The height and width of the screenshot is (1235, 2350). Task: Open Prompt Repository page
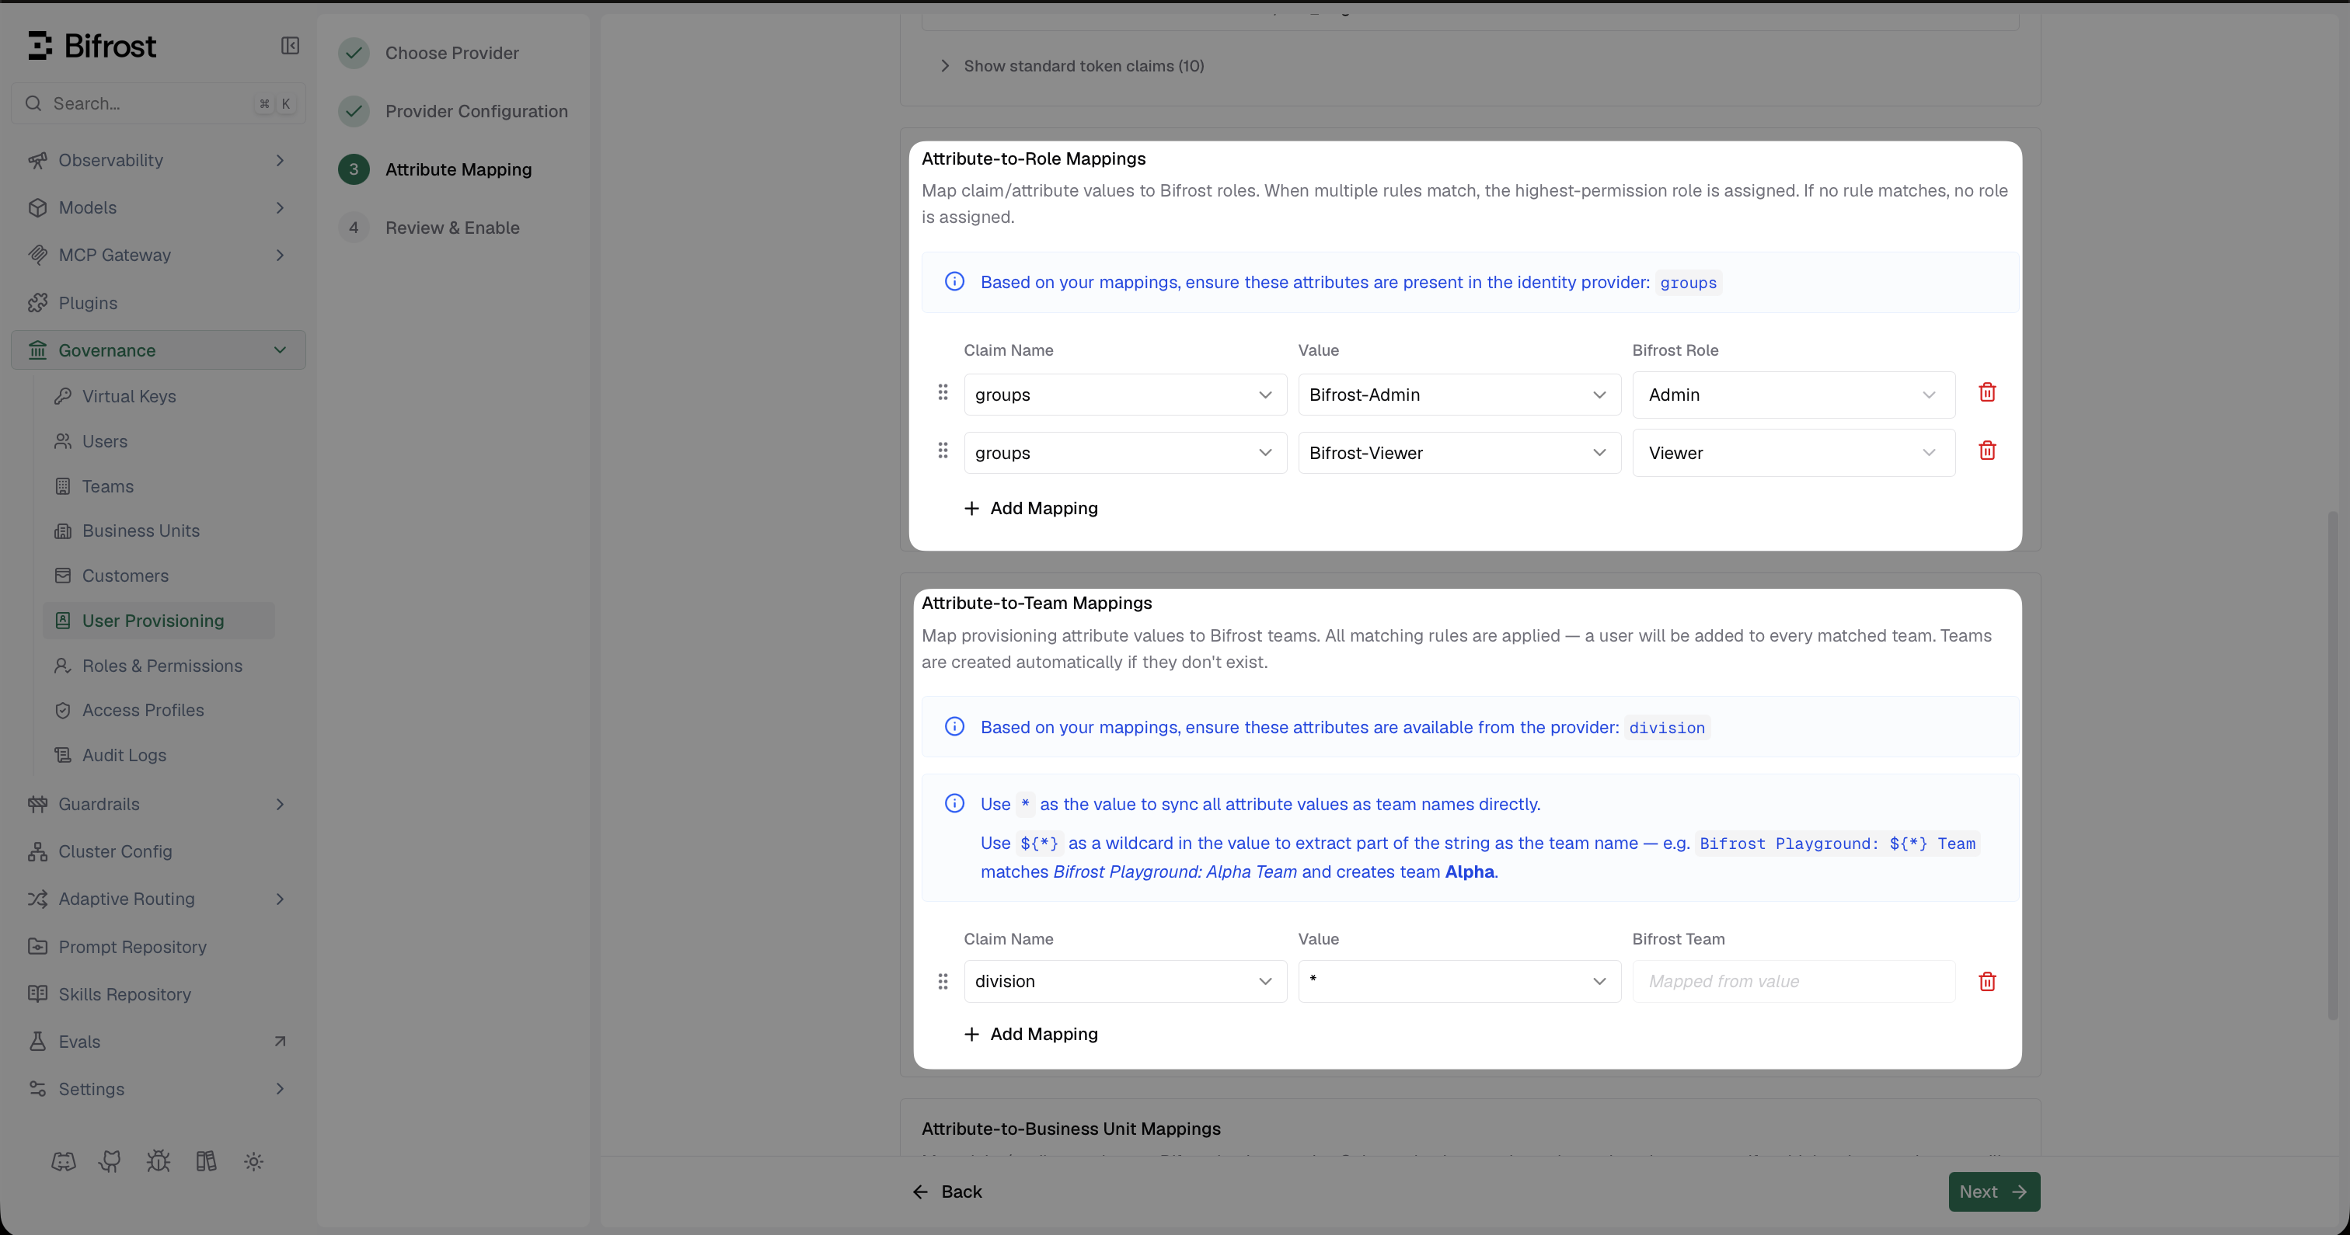click(158, 947)
